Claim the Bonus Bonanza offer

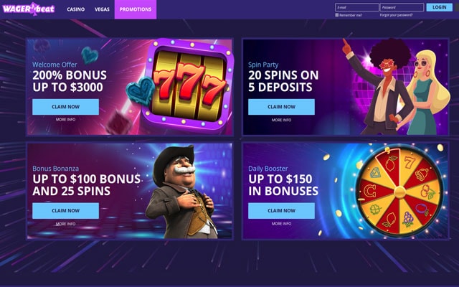[x=65, y=210]
